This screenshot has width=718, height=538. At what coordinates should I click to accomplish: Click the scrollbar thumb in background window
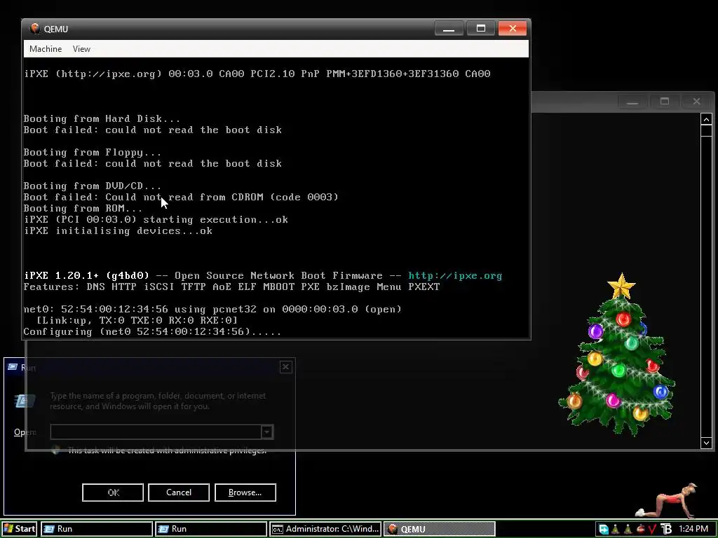pyautogui.click(x=706, y=130)
